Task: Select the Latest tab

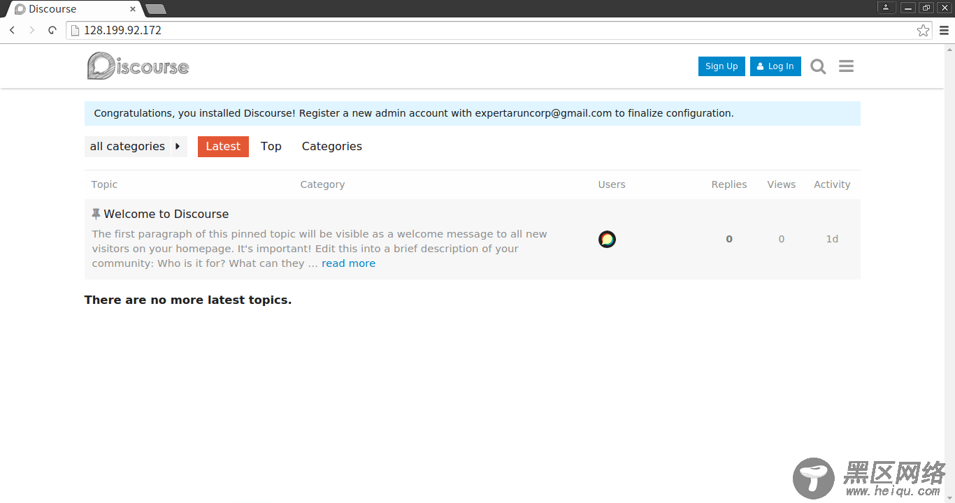Action: tap(223, 147)
